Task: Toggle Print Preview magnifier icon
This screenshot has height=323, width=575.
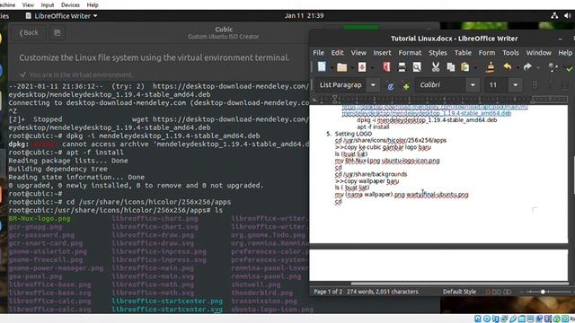Action: pyautogui.click(x=417, y=67)
